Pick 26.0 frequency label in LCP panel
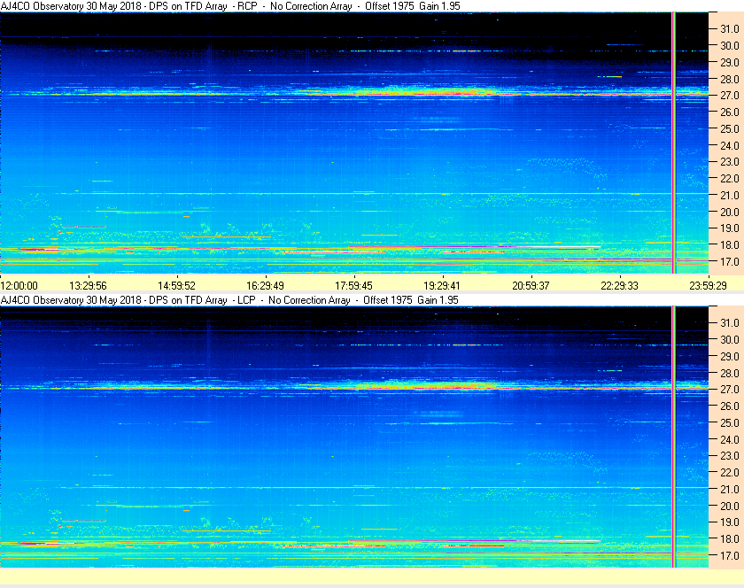Image resolution: width=744 pixels, height=588 pixels. click(x=730, y=406)
